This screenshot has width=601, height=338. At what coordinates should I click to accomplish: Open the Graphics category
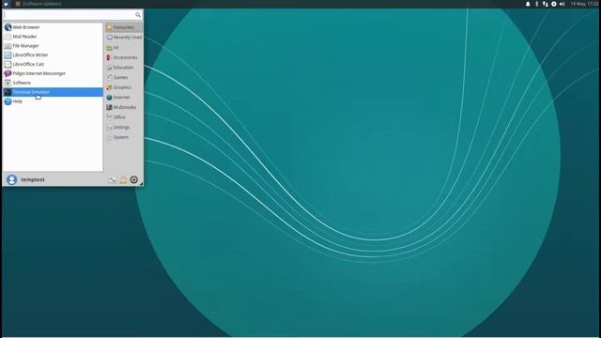point(124,87)
